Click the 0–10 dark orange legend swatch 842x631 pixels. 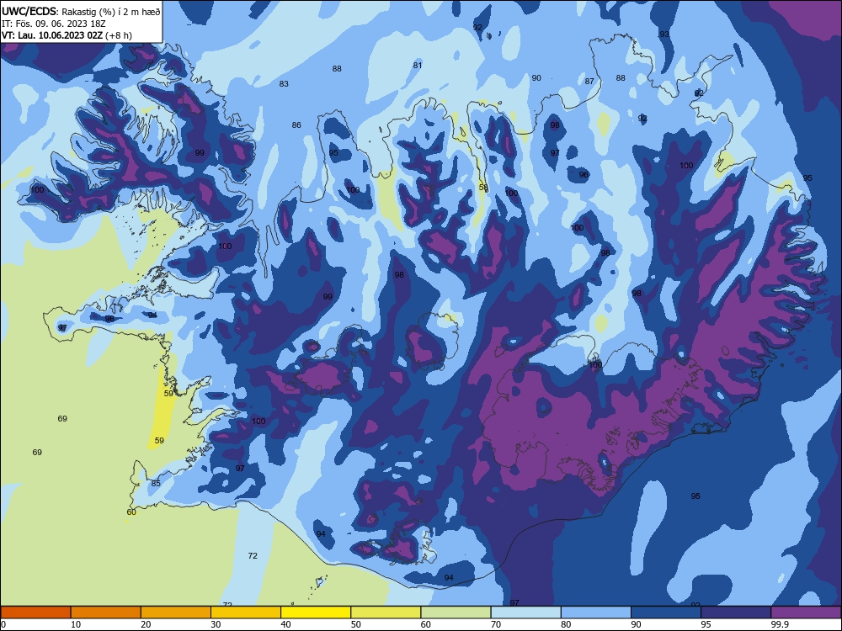coord(35,612)
